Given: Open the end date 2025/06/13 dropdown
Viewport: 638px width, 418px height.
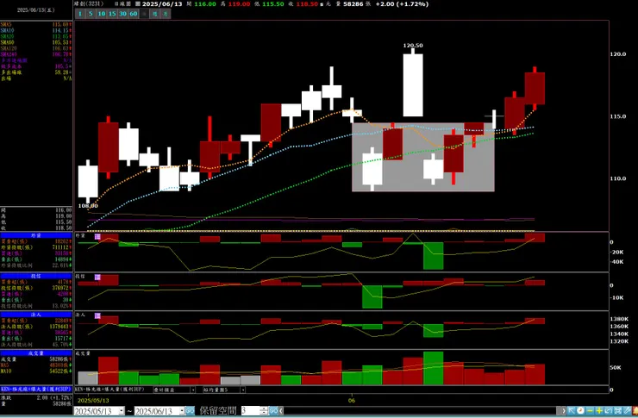Looking at the screenshot, I should click(181, 411).
